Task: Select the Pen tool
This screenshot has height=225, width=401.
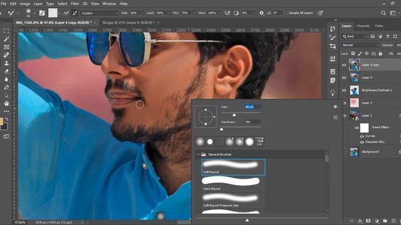Action: 6,87
